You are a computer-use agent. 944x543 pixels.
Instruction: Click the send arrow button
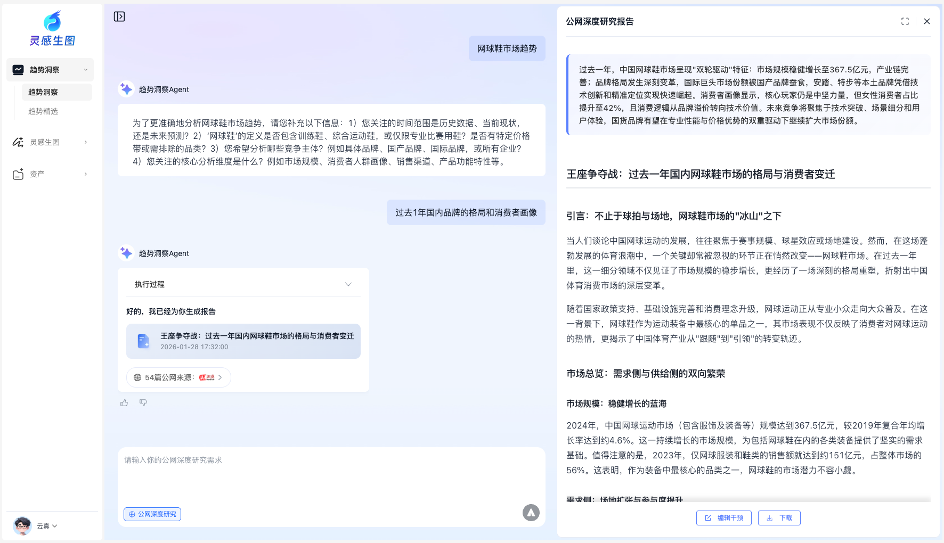click(x=531, y=513)
